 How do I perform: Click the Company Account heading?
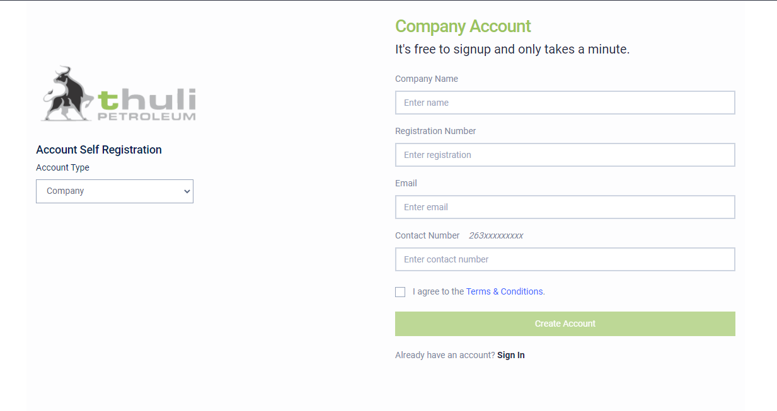(x=463, y=26)
